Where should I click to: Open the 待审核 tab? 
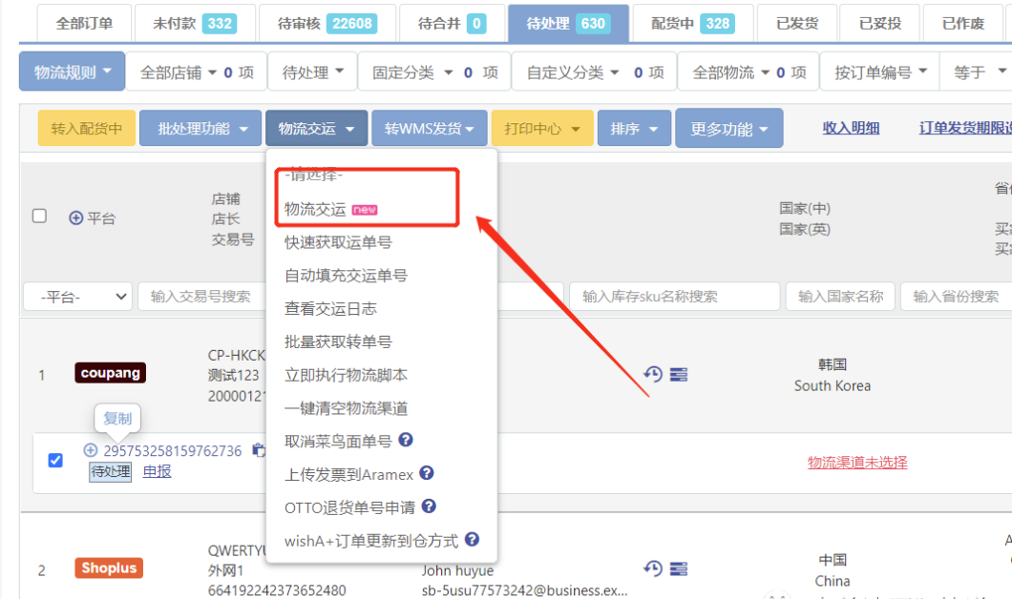click(x=327, y=24)
